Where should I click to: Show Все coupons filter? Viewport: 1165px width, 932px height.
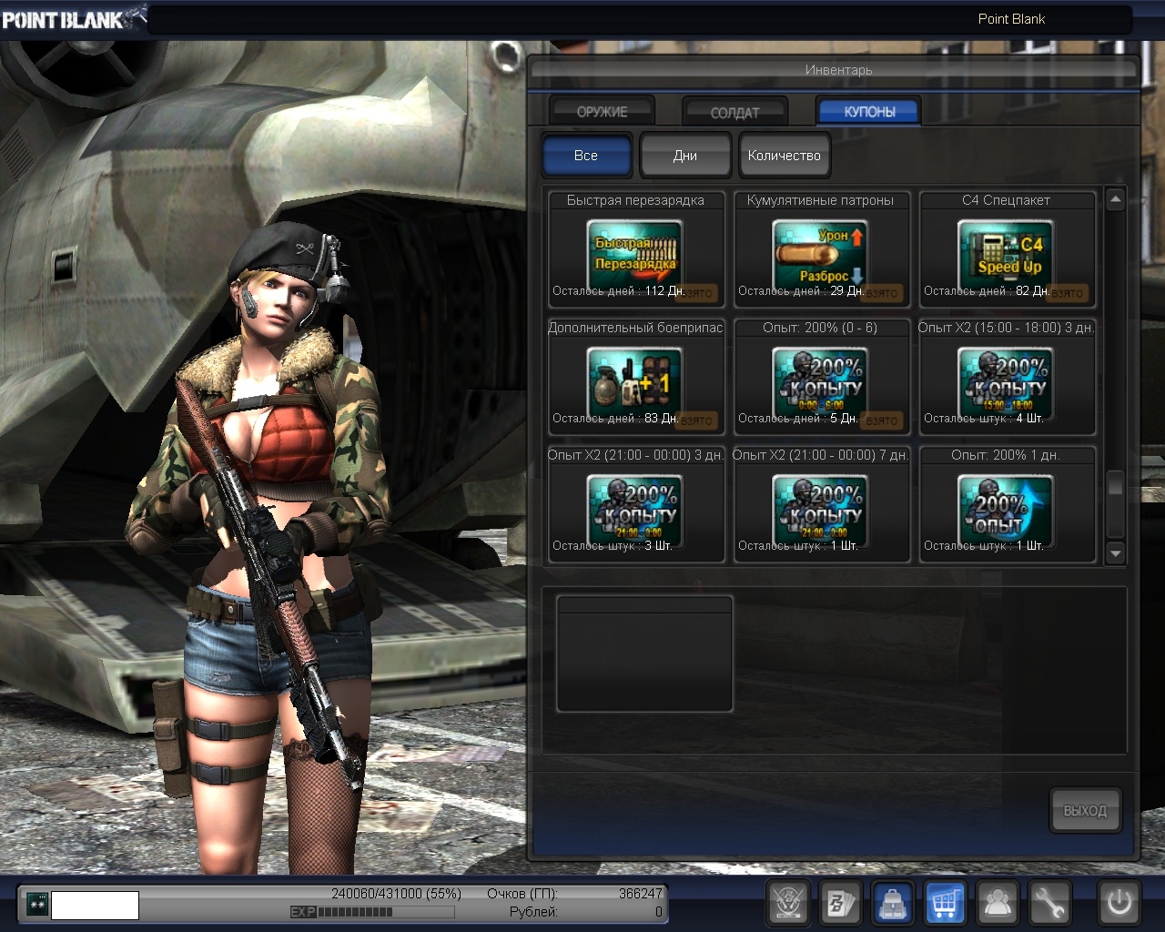click(586, 156)
